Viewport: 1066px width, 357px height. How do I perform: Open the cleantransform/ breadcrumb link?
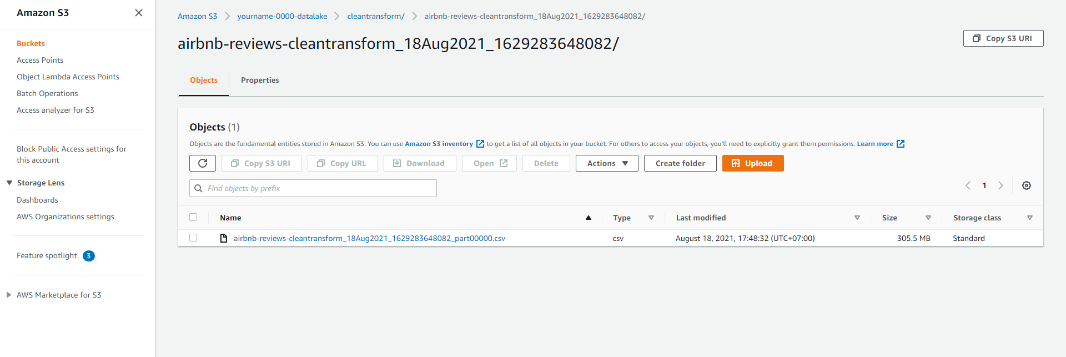click(x=376, y=16)
